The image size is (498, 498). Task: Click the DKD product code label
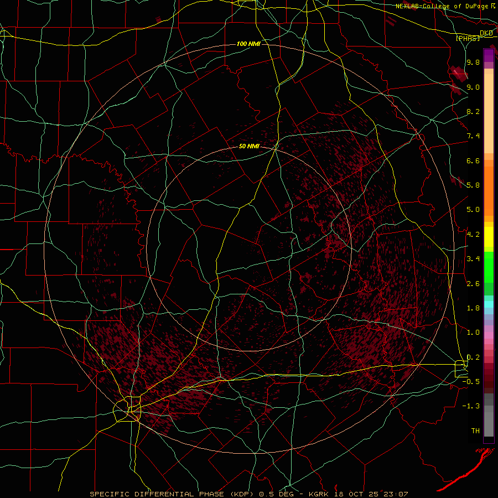pos(486,33)
